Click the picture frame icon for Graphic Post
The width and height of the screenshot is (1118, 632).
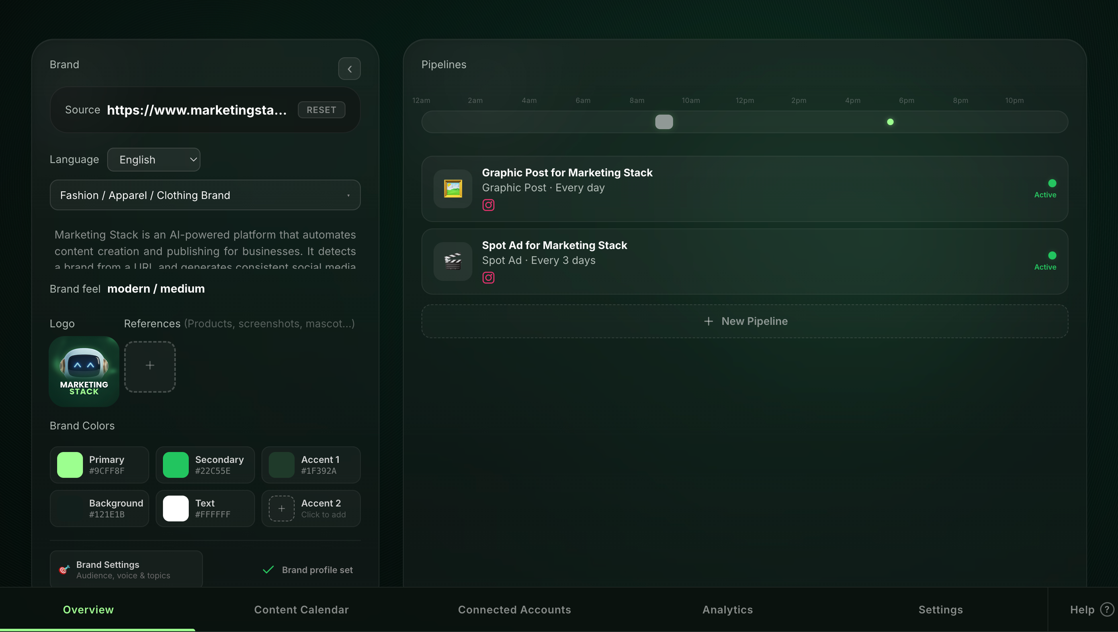(453, 189)
